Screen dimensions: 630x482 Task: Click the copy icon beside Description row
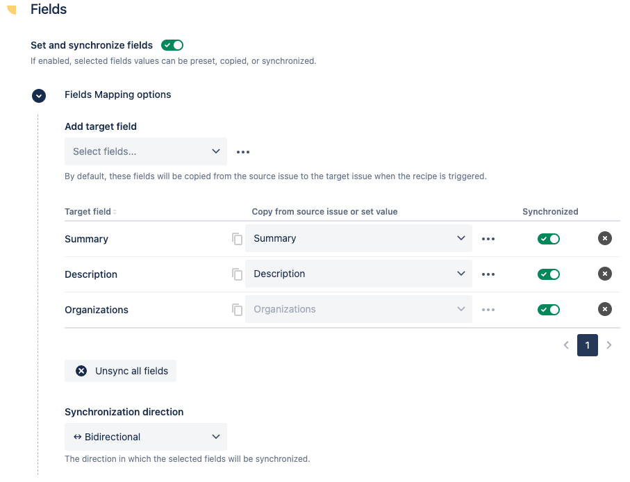coord(238,274)
